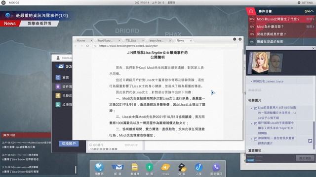Viewport: 316px width, 177px height.
Task: Open picture button at right of lawyer clue
Action: coord(310,141)
